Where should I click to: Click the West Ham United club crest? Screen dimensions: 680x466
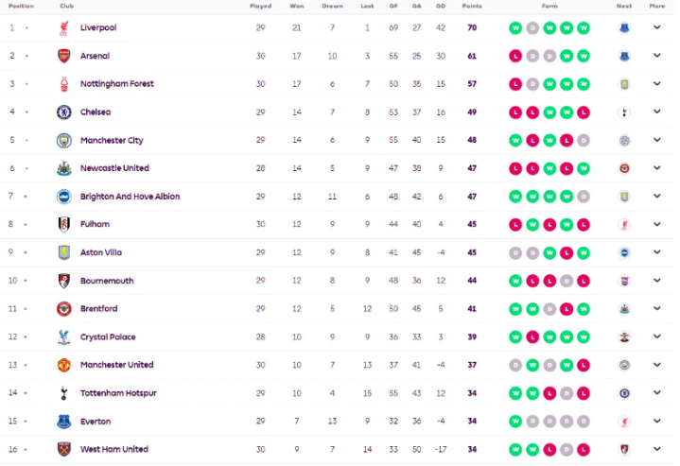pos(64,449)
